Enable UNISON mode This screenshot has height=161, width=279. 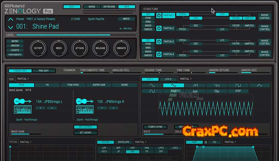click(x=15, y=46)
